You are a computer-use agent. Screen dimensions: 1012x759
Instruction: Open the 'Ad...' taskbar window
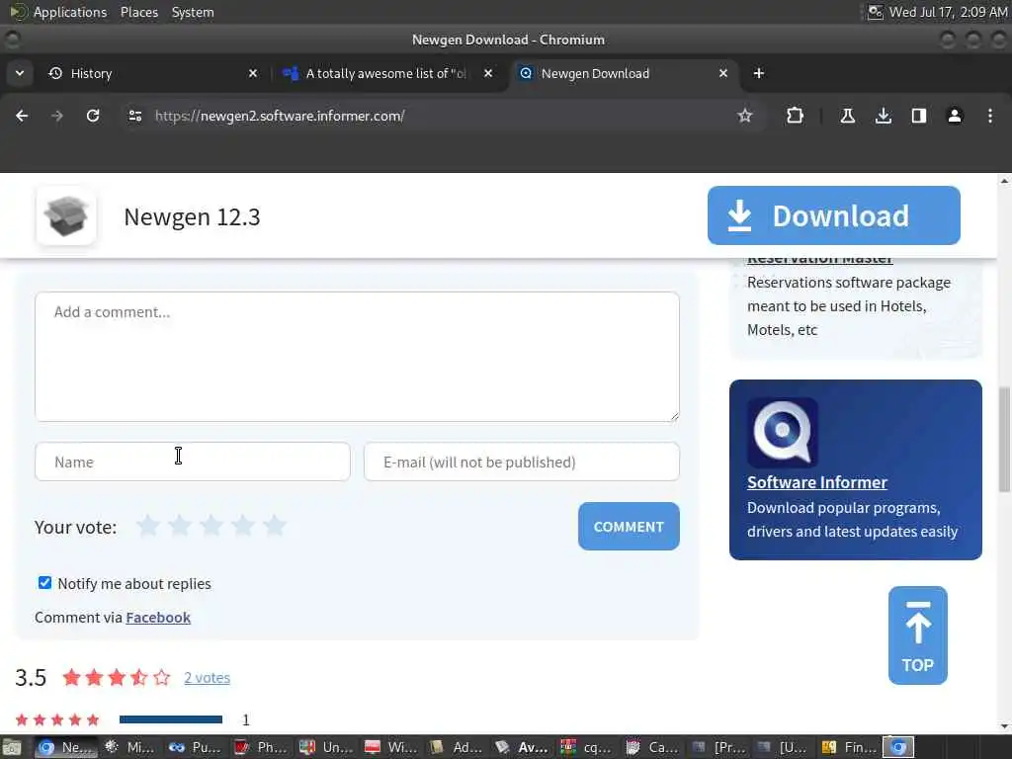pyautogui.click(x=457, y=747)
